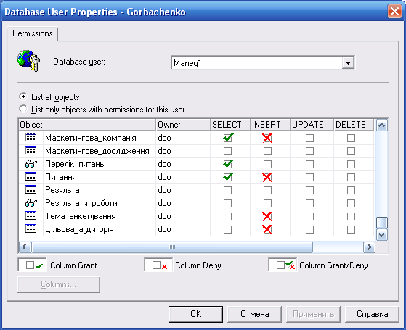Click the Column Grant legend icon
Viewport: 406px width, 330px height.
pos(33,265)
